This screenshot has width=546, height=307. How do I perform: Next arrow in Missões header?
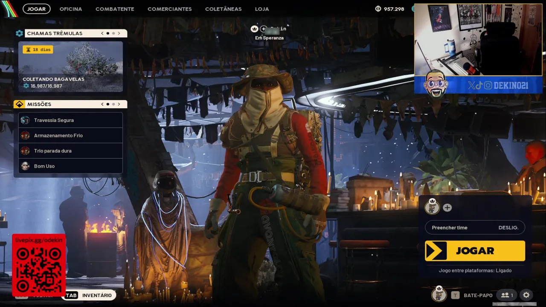pyautogui.click(x=119, y=104)
